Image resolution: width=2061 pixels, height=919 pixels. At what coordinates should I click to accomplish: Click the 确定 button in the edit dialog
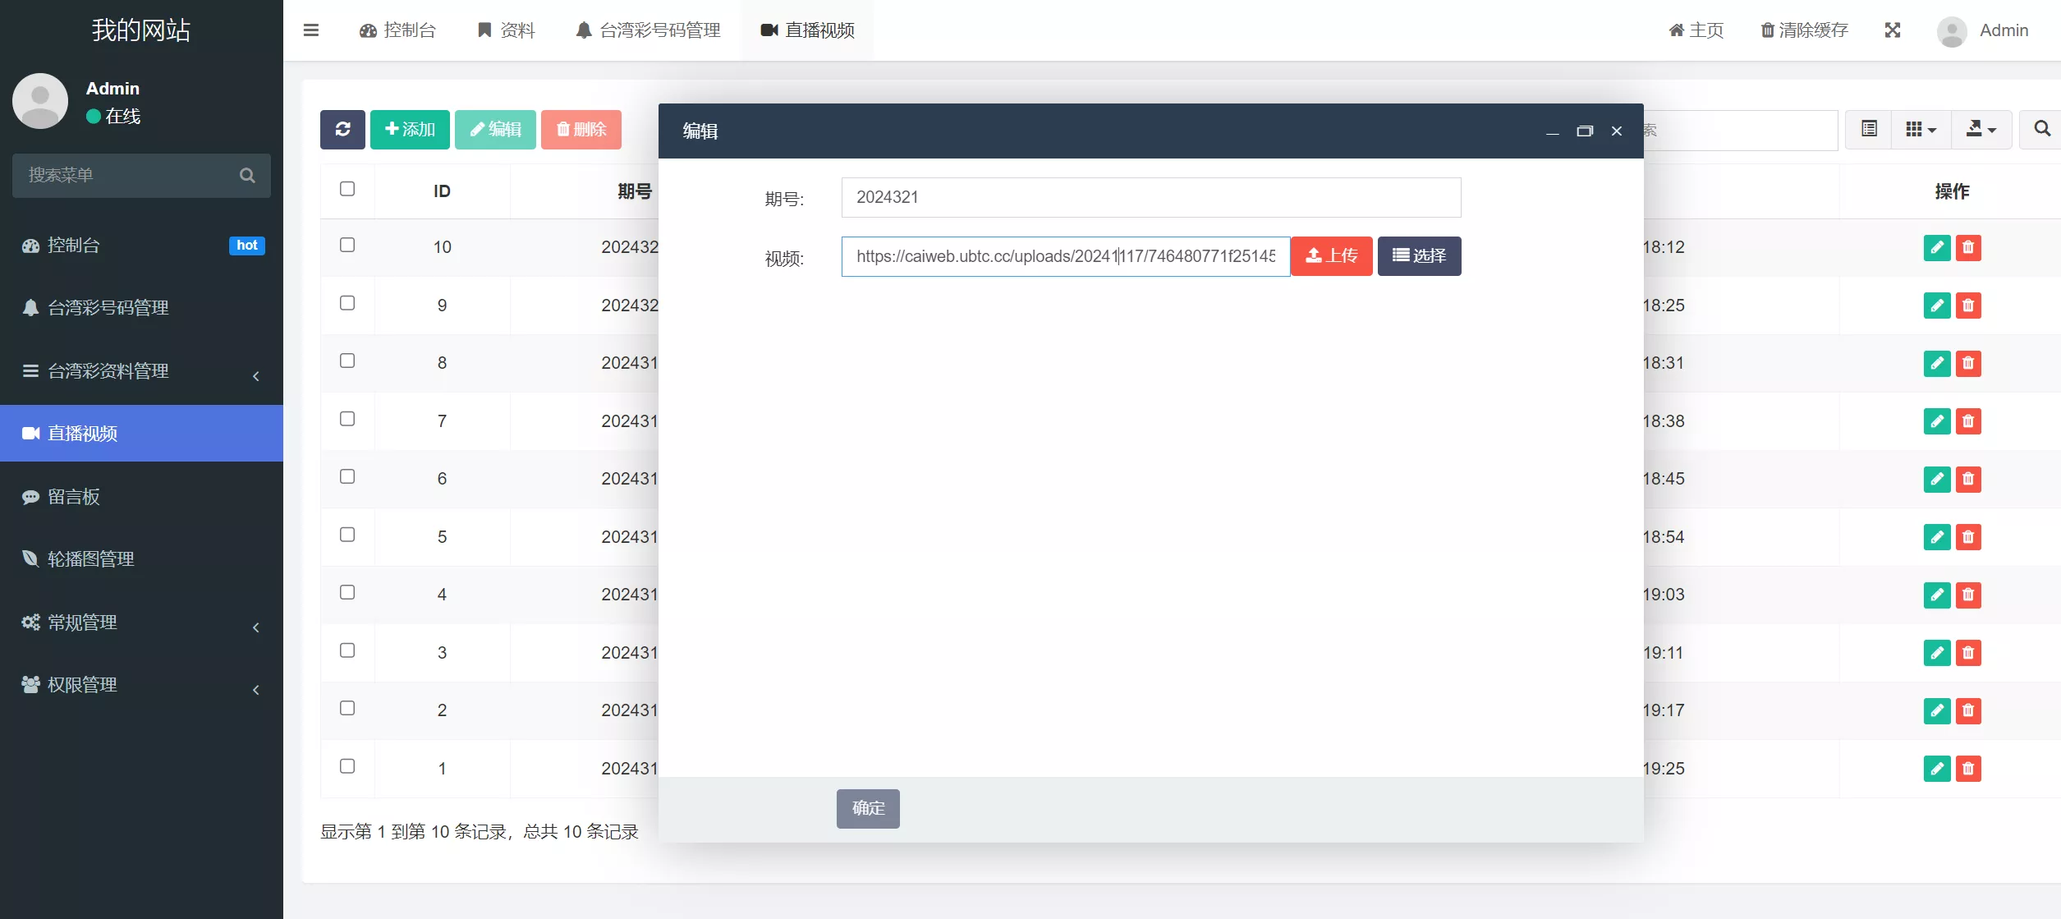click(x=867, y=808)
